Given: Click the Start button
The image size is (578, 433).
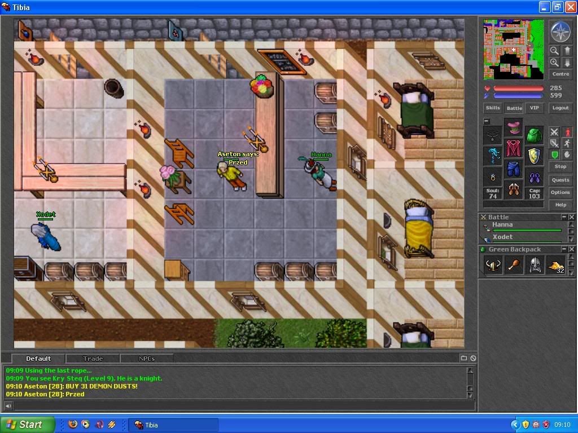Looking at the screenshot, I should (27, 425).
